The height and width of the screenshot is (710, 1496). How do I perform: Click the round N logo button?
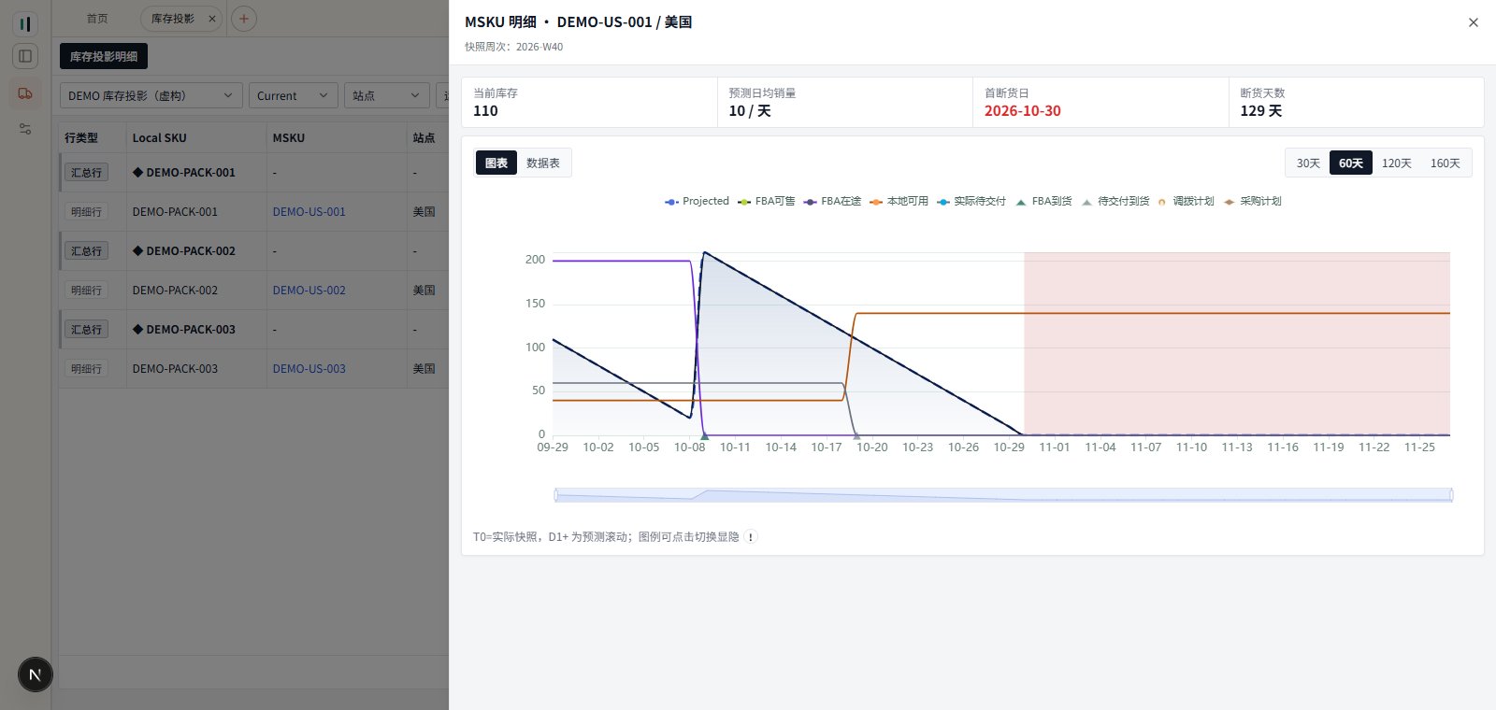tap(36, 674)
